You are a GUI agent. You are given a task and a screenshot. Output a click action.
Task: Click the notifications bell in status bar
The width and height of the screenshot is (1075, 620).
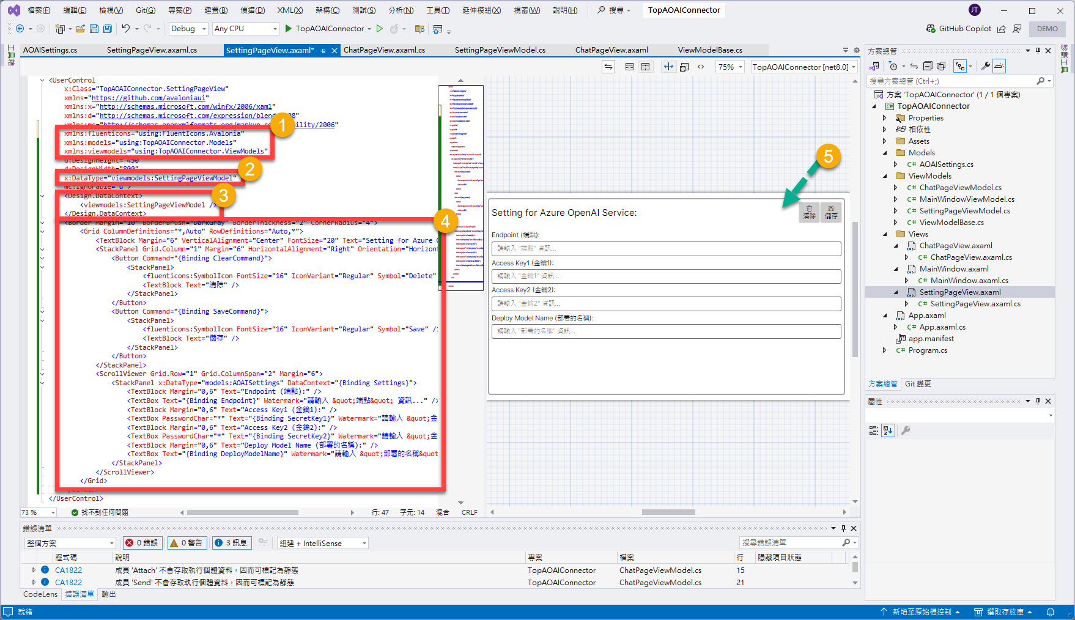1051,612
